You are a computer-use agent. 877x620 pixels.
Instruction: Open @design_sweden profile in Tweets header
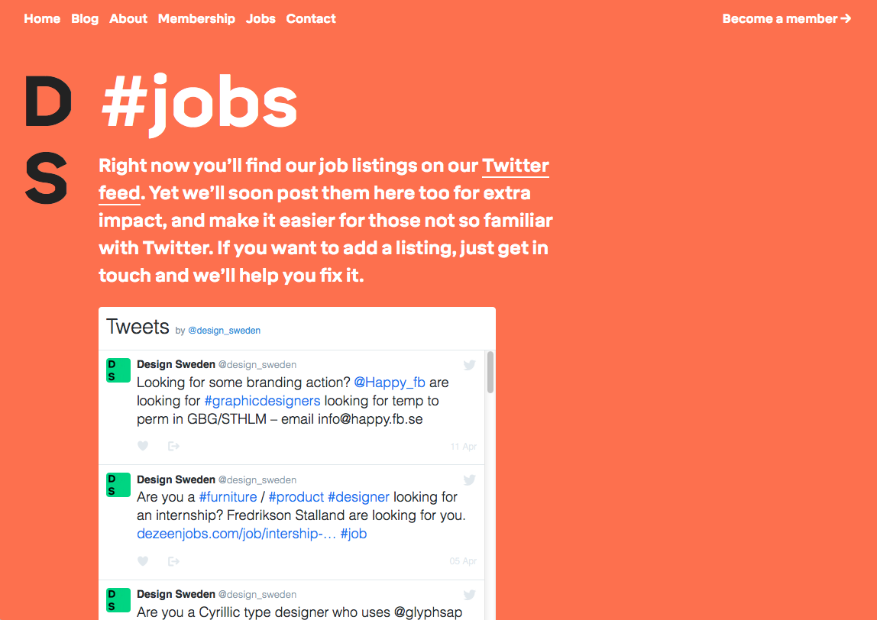(x=225, y=331)
